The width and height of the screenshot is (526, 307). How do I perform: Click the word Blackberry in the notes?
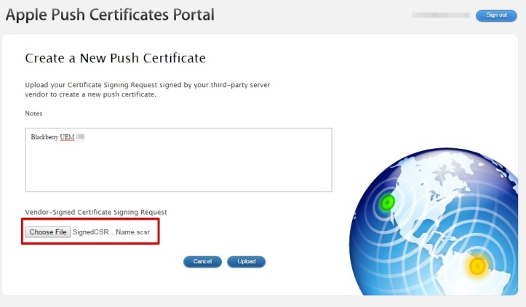point(44,136)
